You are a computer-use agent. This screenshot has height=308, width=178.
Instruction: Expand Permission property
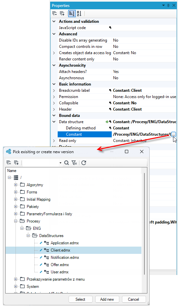tap(54, 97)
